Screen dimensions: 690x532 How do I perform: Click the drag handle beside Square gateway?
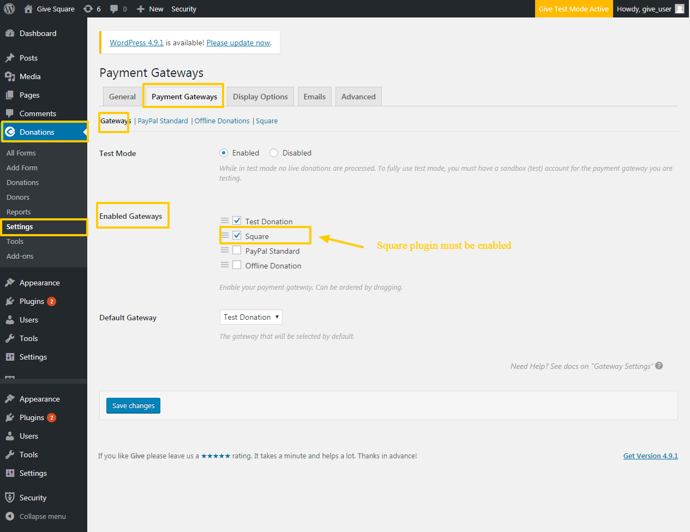pos(225,235)
